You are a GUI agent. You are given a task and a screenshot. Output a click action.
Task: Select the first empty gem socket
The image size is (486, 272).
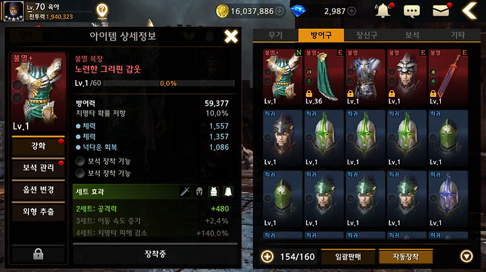tap(80, 161)
